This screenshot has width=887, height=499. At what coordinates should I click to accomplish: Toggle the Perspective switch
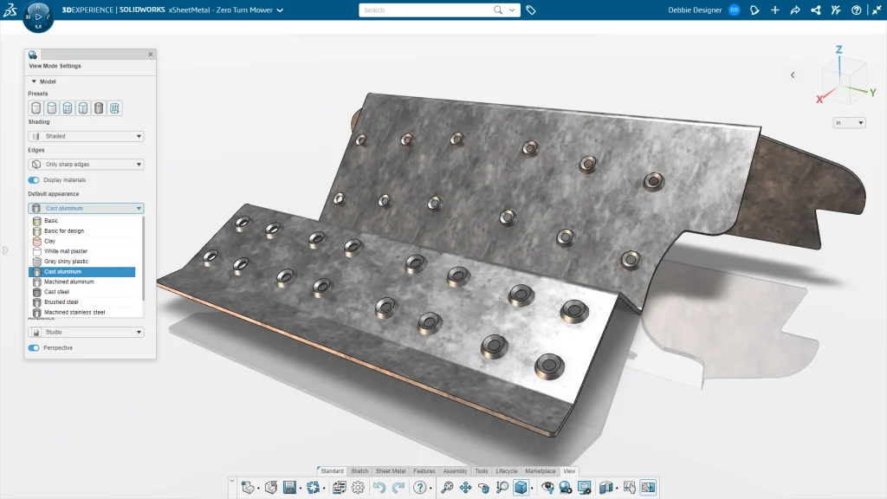click(x=34, y=347)
